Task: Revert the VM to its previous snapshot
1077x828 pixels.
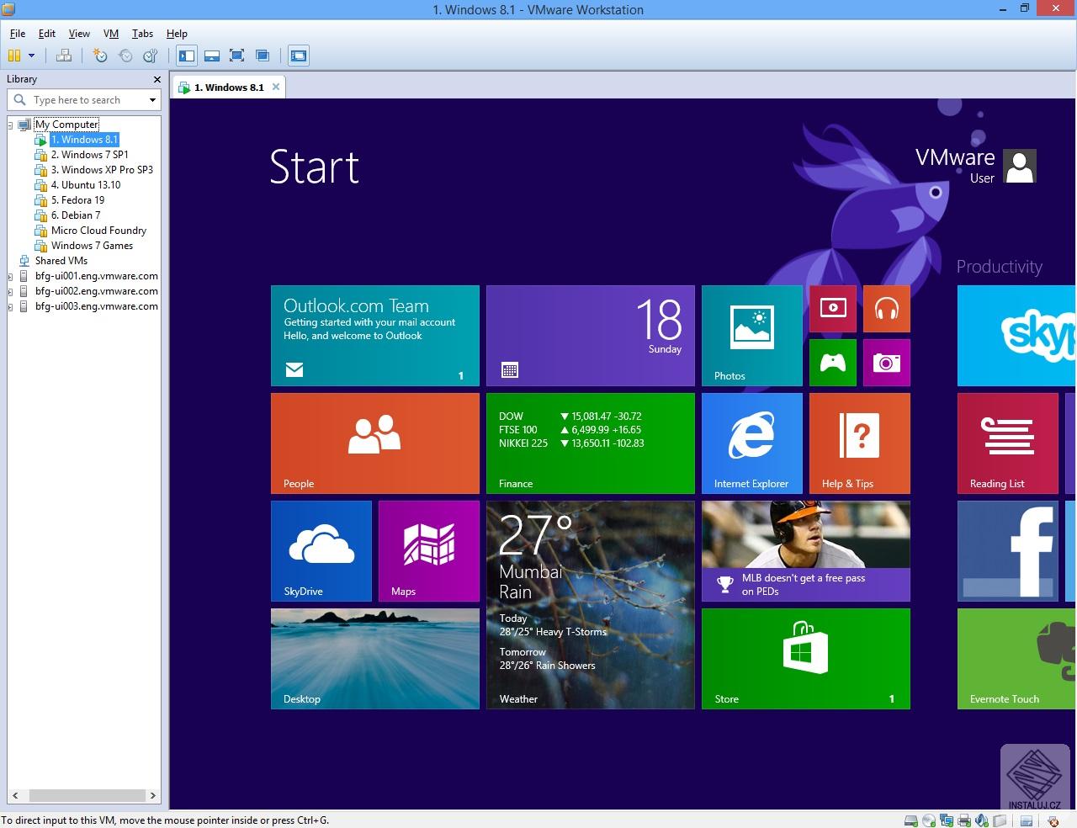Action: (125, 56)
